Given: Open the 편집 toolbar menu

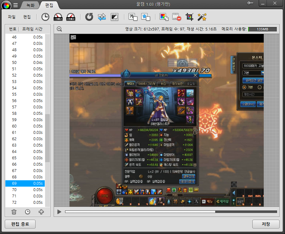Looking at the screenshot, I should [x=27, y=17].
